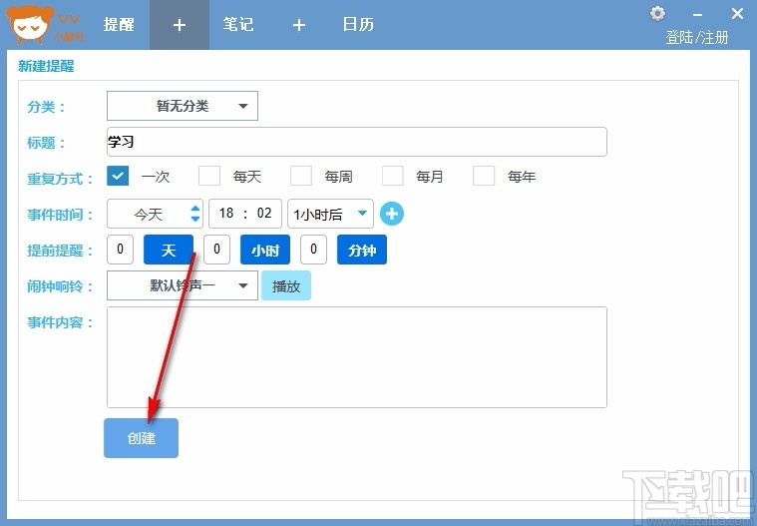Click 新建提醒 heading text
757x526 pixels.
tap(46, 66)
